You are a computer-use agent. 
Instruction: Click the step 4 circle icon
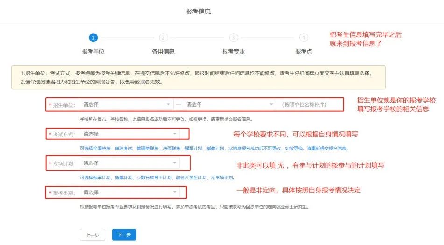coord(303,38)
